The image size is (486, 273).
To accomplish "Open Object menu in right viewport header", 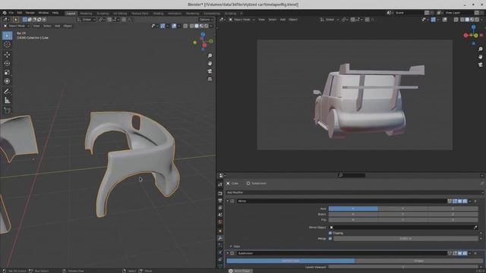I will pos(293,20).
